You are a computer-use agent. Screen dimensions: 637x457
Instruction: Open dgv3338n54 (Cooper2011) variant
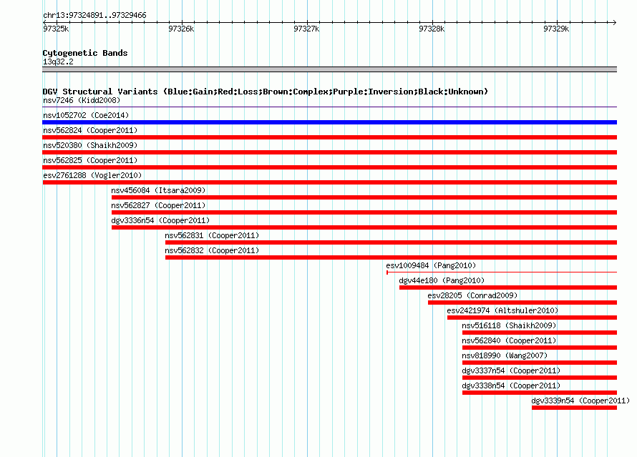(511, 385)
